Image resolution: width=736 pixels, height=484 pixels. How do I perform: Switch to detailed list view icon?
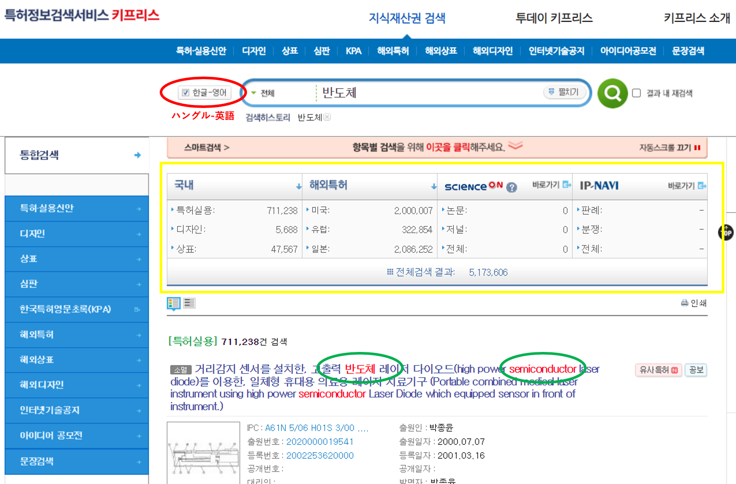coord(173,303)
